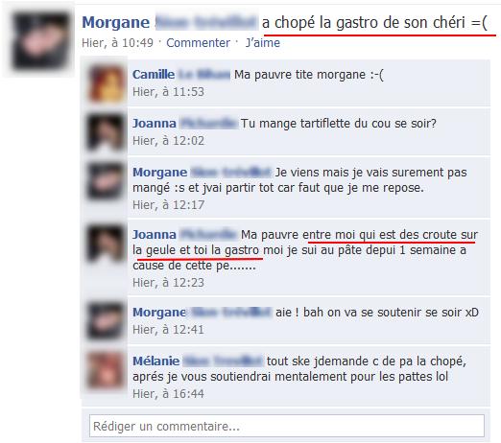
Task: Click the post timestamp Hier, à 10:49
Action: click(117, 43)
